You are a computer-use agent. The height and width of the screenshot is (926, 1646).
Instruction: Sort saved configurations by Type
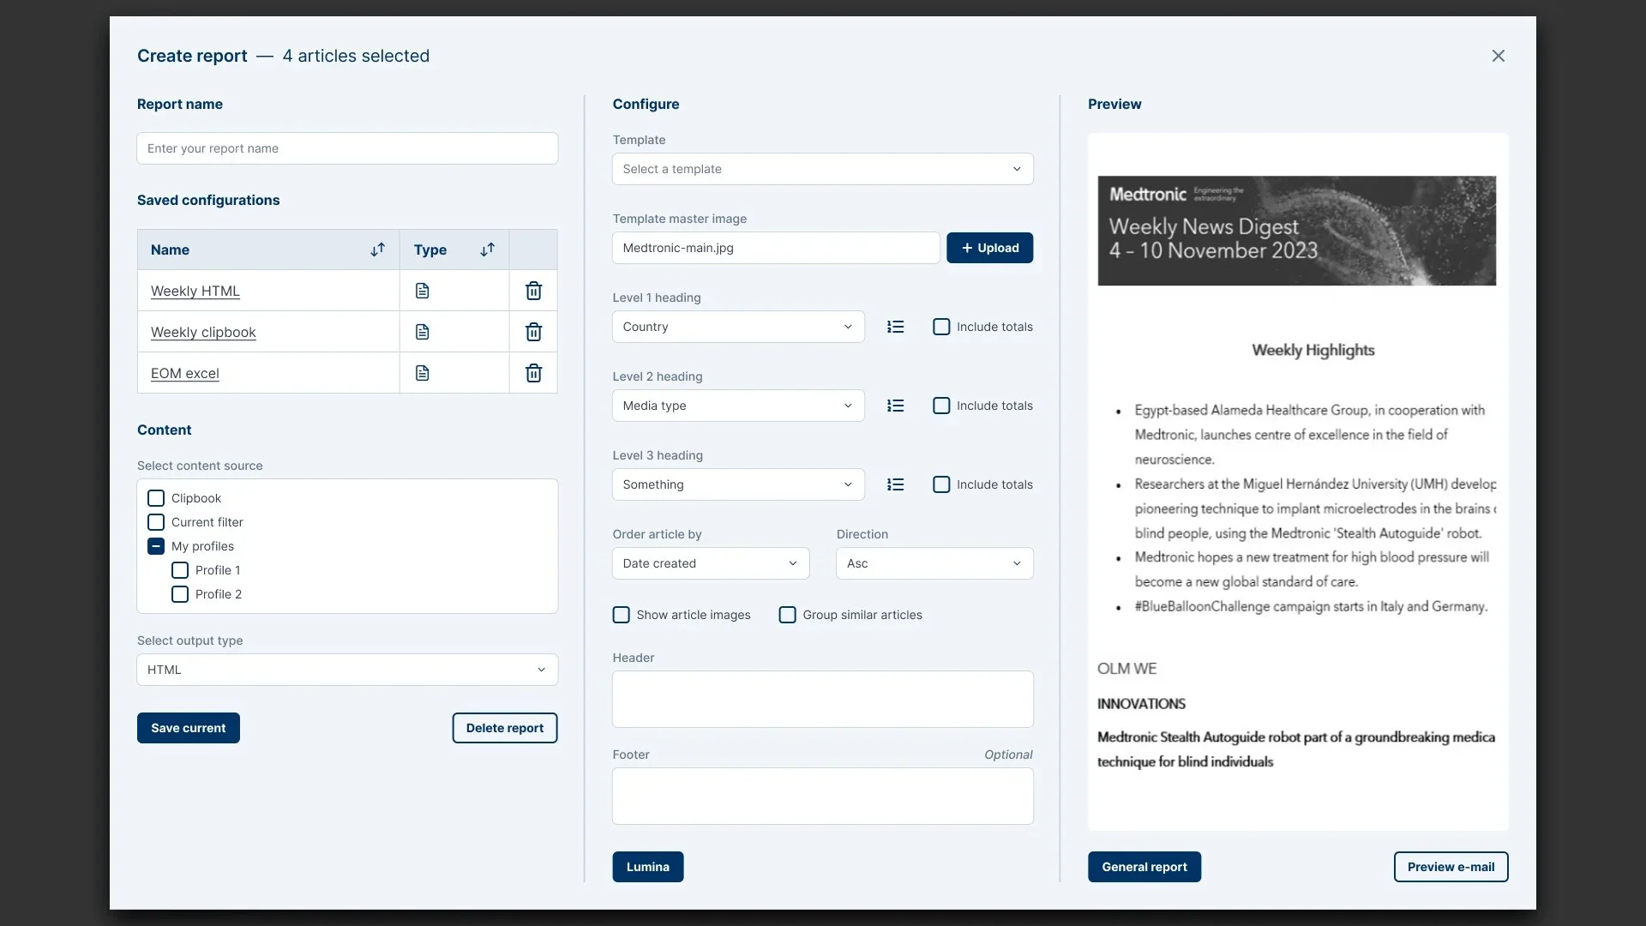(487, 250)
